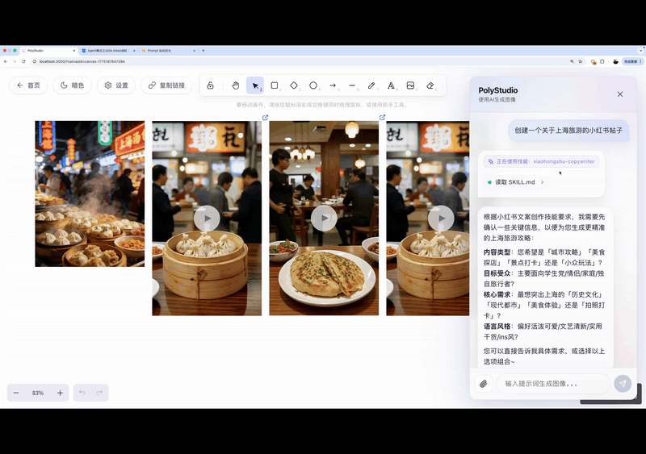Expand the 读取 SKILL.md step
The height and width of the screenshot is (454, 646).
pyautogui.click(x=515, y=182)
